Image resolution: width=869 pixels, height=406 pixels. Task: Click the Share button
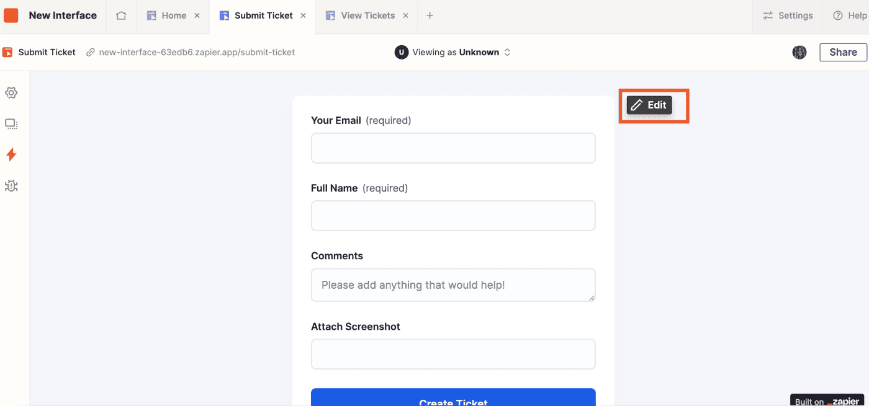pyautogui.click(x=843, y=52)
